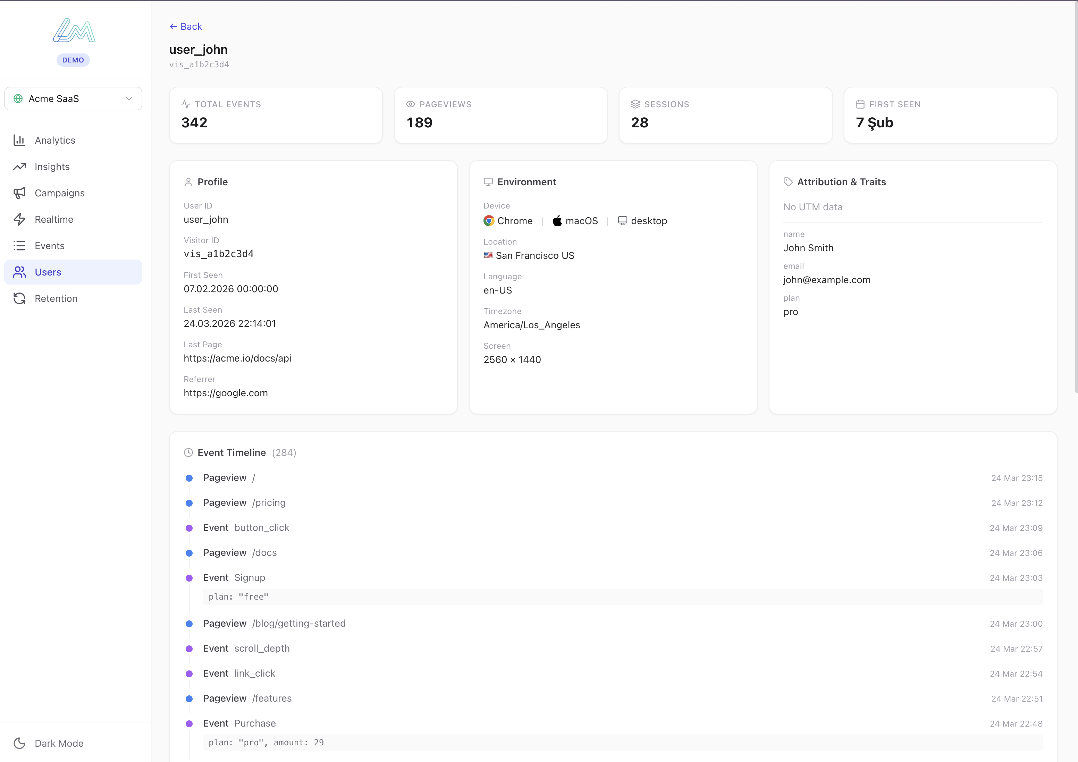Click the Apple macOS icon
1078x762 pixels.
557,221
